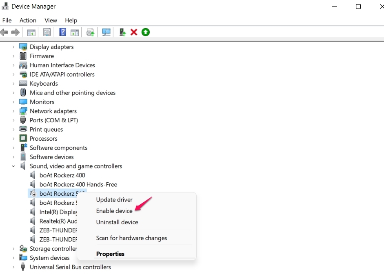Click the Universal Serial Bus controllers icon
384x274 pixels.
[x=23, y=267]
